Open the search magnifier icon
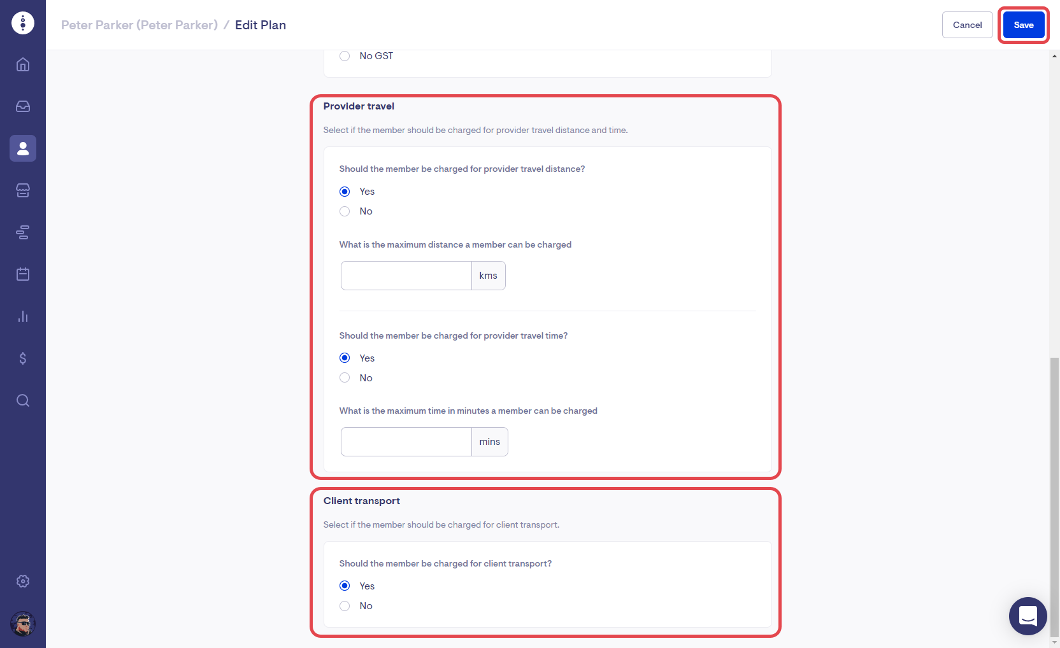Screen dimensions: 1060x648 coord(23,400)
